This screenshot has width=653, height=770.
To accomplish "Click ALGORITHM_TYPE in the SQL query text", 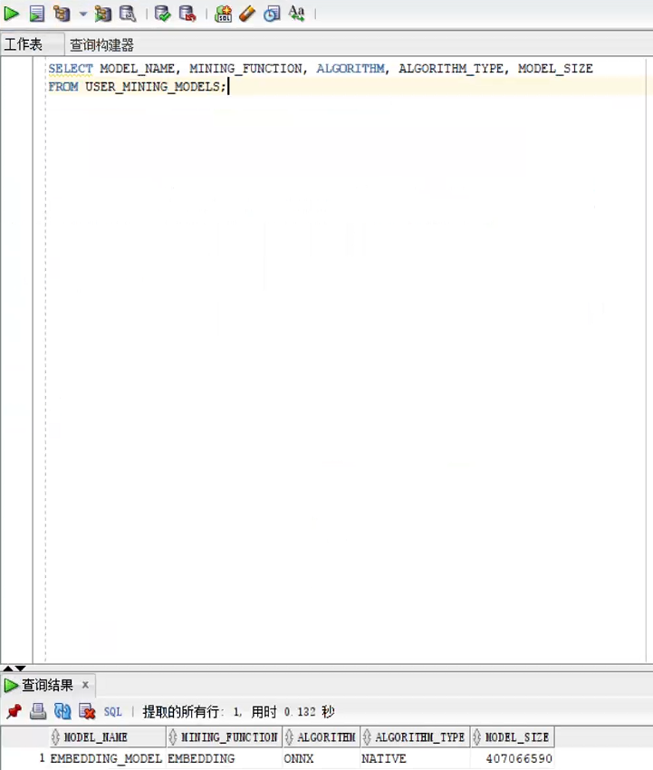I will (451, 68).
